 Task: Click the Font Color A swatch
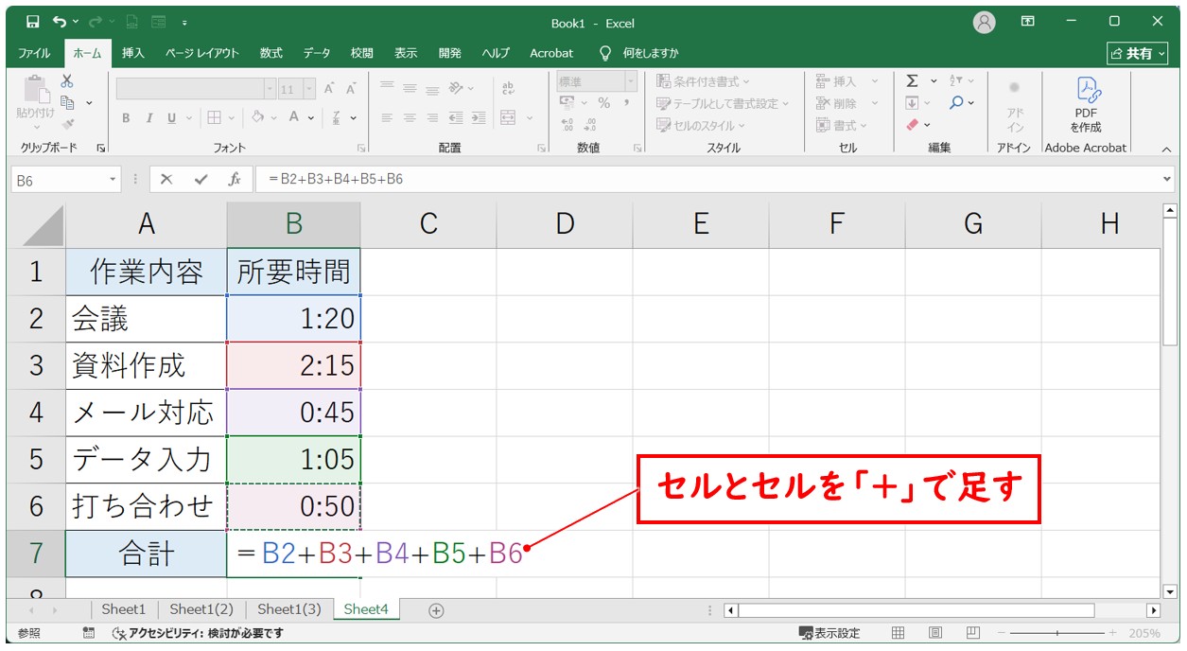pyautogui.click(x=295, y=118)
